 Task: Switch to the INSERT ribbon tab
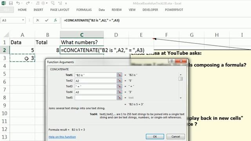[38, 10]
